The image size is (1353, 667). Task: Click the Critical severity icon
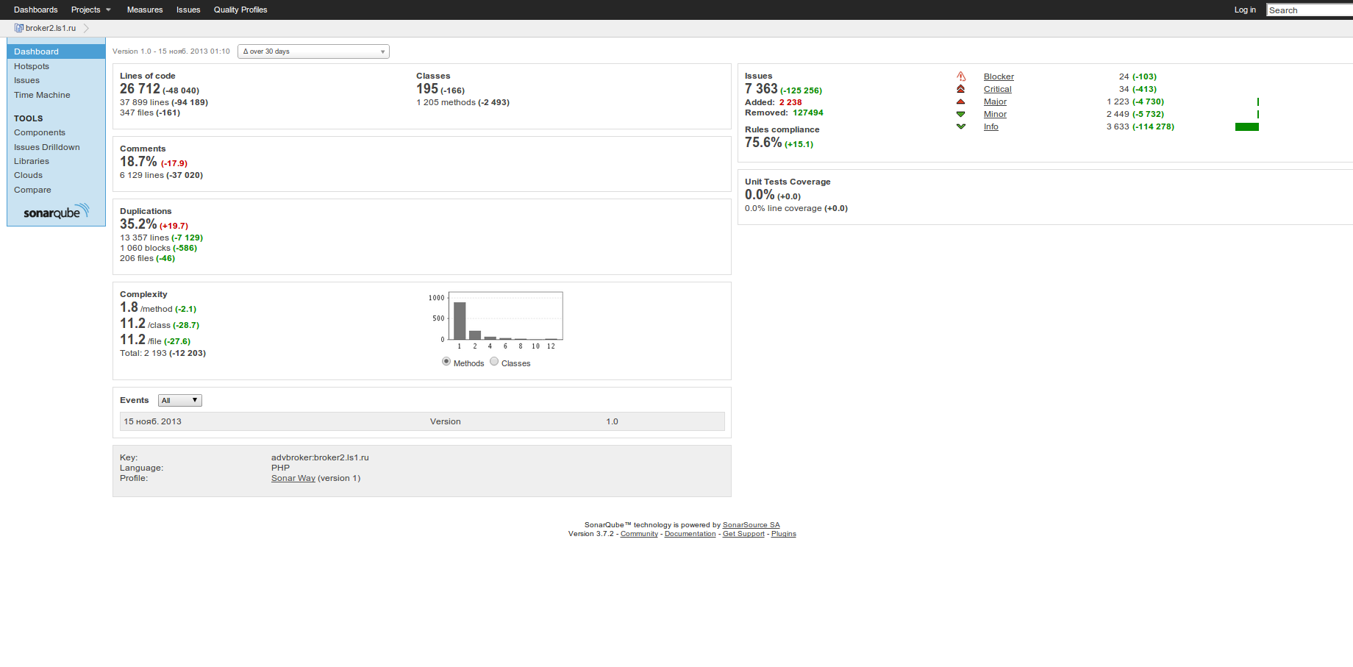(961, 89)
